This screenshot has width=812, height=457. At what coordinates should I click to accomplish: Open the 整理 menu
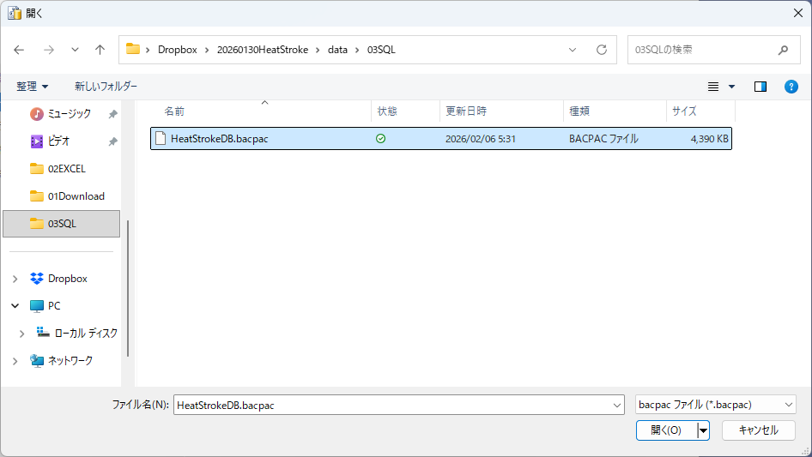[32, 87]
